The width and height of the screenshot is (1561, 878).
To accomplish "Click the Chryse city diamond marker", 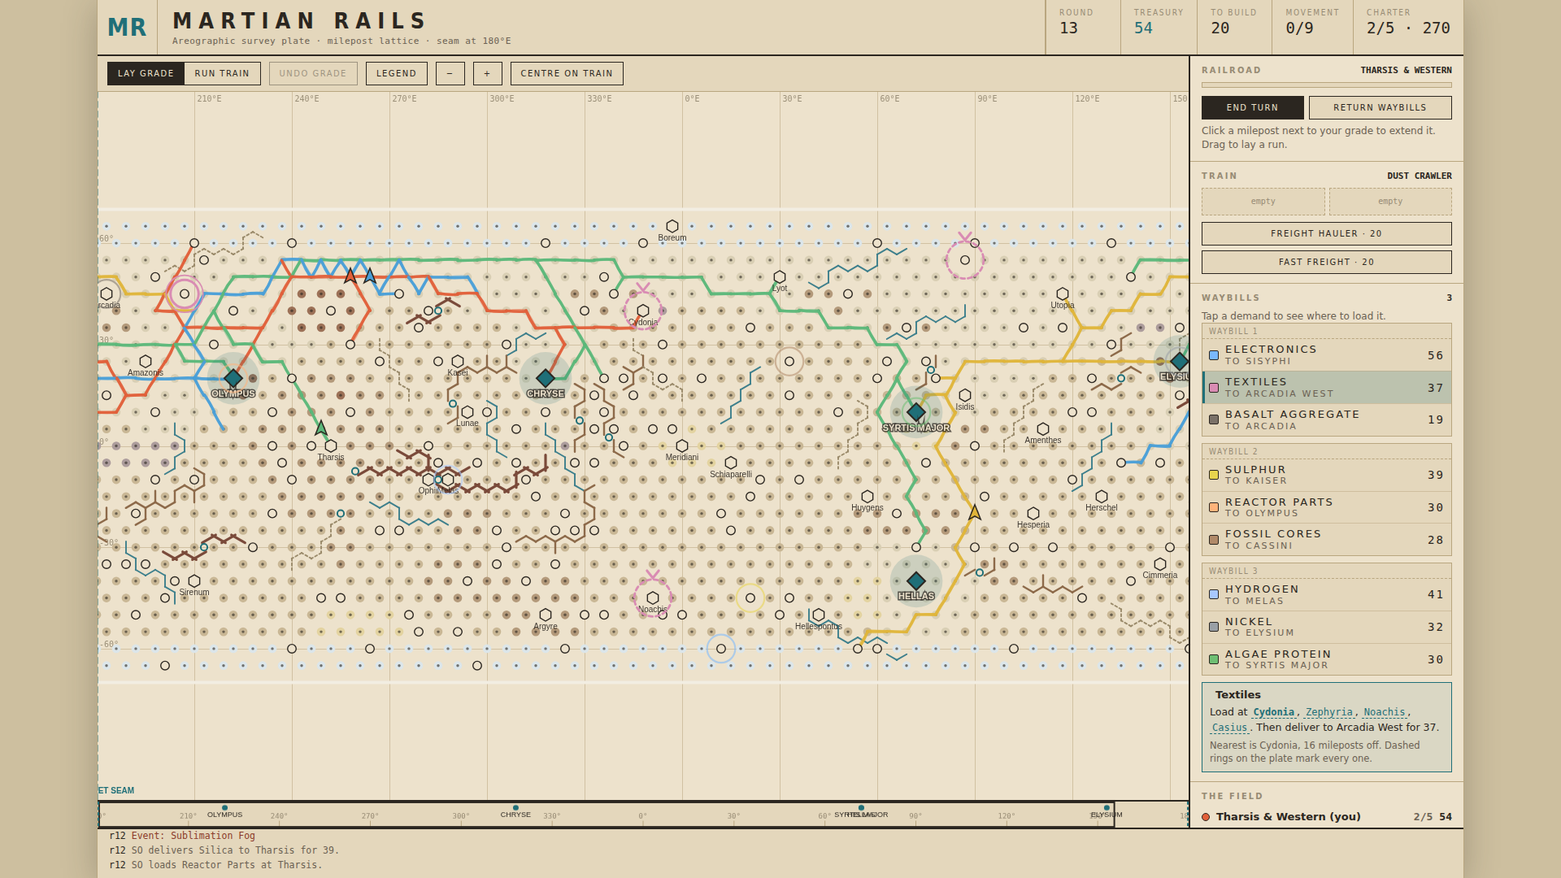I will coord(546,378).
